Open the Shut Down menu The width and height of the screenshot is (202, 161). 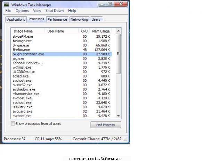pyautogui.click(x=55, y=11)
